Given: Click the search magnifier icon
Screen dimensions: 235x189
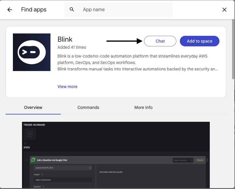Looking at the screenshot, I should [x=72, y=9].
